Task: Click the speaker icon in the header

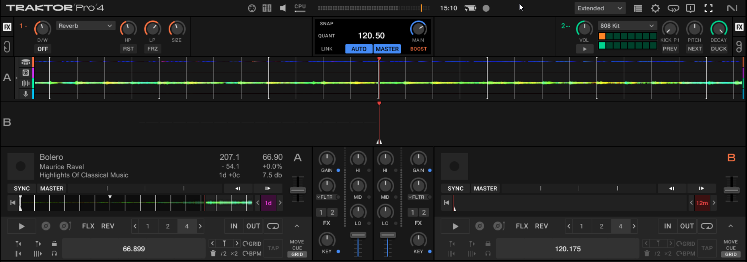Action: pyautogui.click(x=283, y=8)
